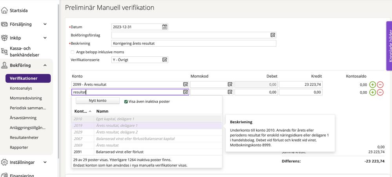Viewport: 392px width, 177px height.
Task: Collapse the Bokföring sidebar section
Action: coord(45,65)
